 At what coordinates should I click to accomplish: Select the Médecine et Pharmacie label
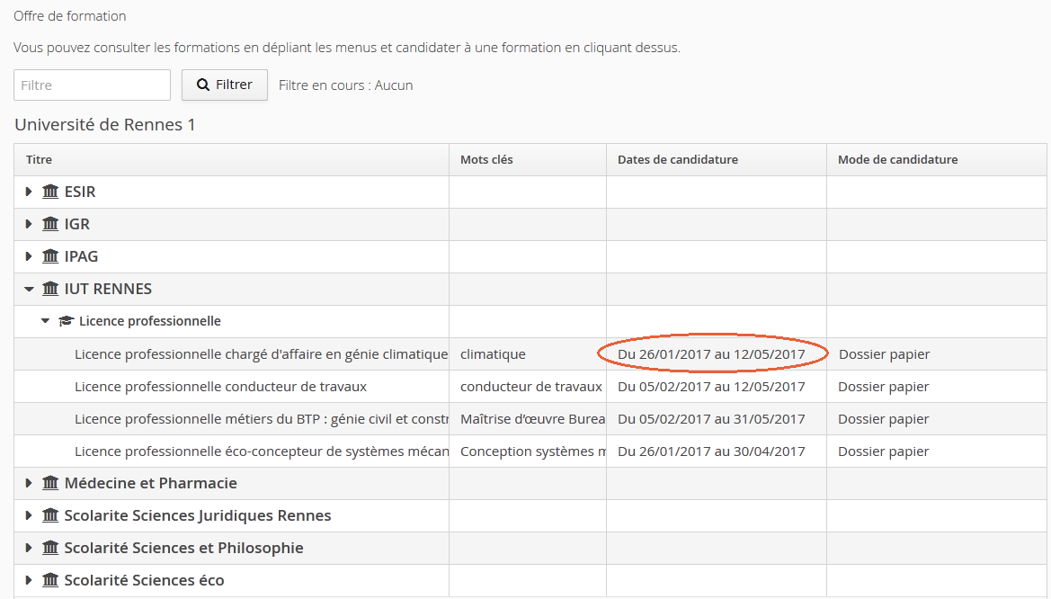pos(151,483)
